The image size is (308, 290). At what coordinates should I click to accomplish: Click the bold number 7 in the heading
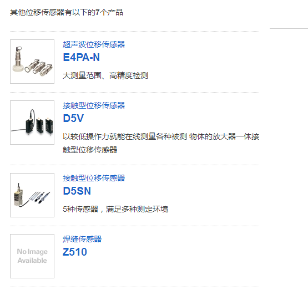click(x=98, y=12)
